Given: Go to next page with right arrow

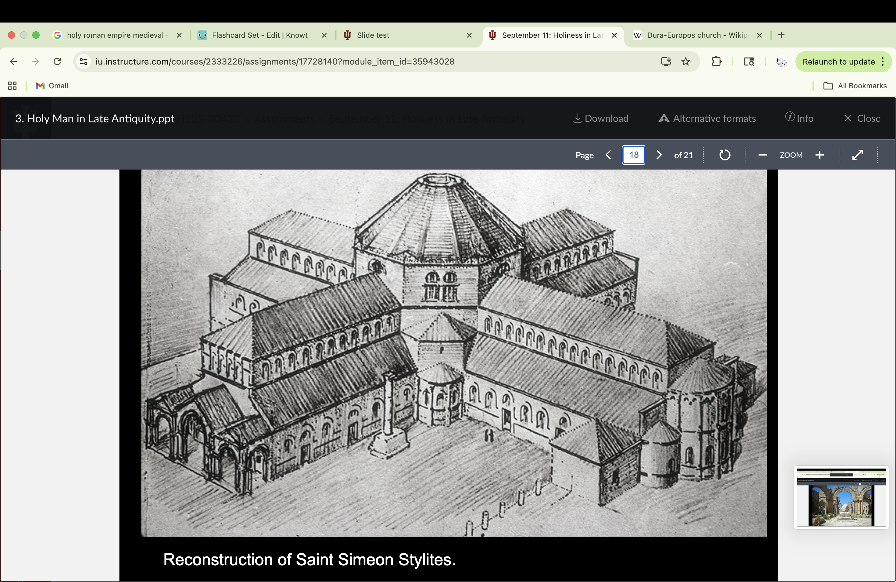Looking at the screenshot, I should [659, 155].
